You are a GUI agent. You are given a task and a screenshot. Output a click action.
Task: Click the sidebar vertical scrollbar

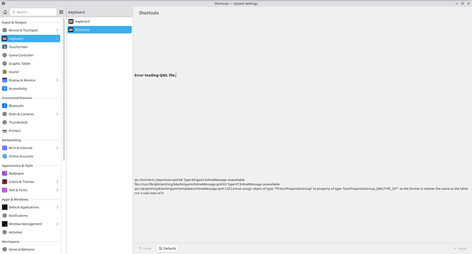(x=64, y=89)
